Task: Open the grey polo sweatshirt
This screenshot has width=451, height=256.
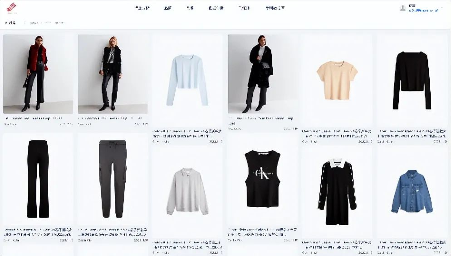Action: point(187,191)
